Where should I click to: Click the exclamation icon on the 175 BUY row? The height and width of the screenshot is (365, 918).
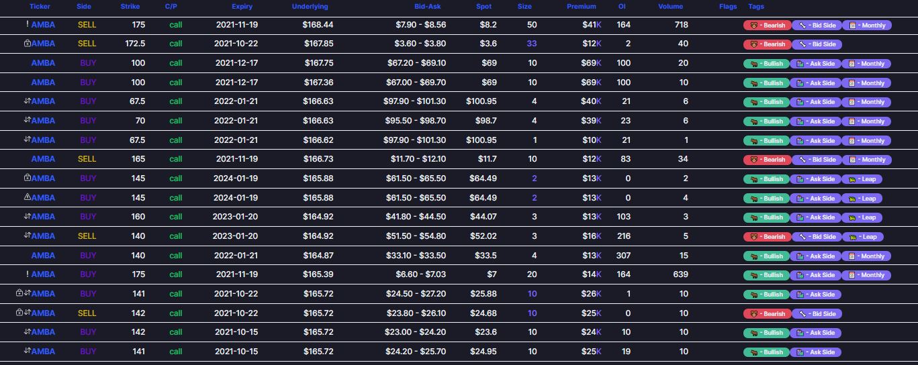(28, 274)
